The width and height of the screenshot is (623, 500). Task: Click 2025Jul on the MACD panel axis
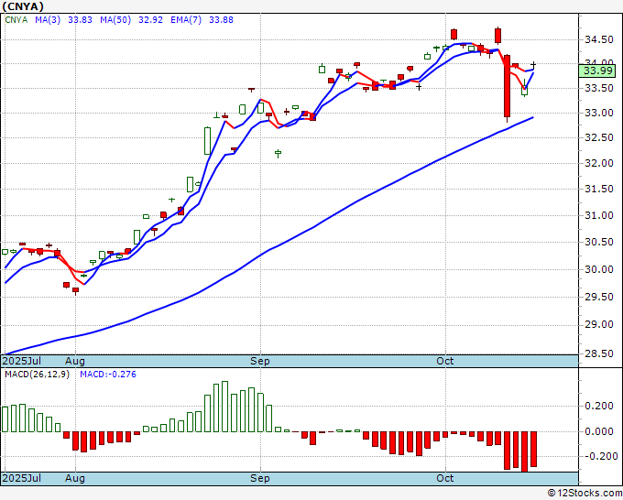coord(22,478)
